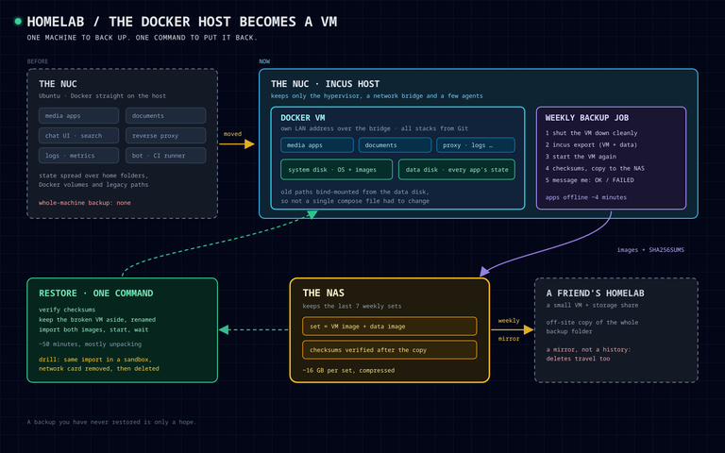Click the title 'HOMELAB / THE DOCKER HOST BECOMES A VM'
Screen dimensions: 725x453
pos(181,22)
